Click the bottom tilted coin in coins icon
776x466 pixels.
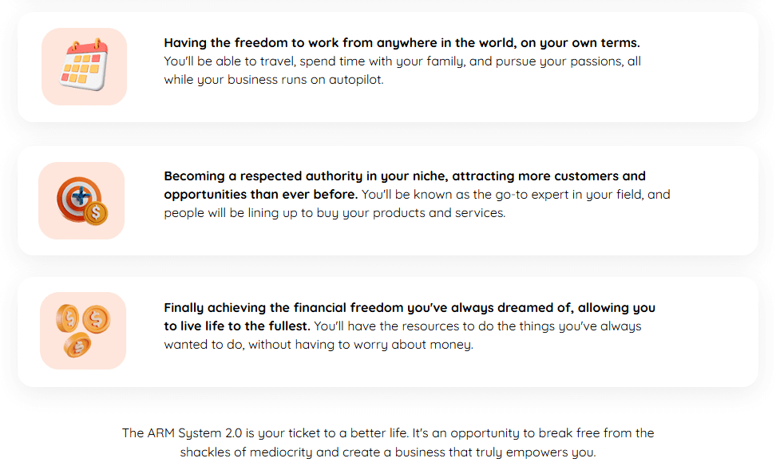[x=77, y=345]
